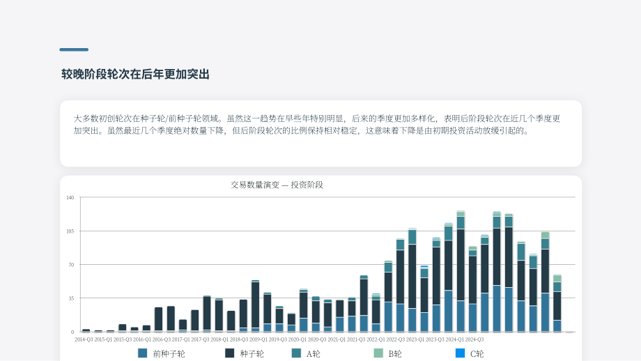Select the C轮 legend label
This screenshot has height=361, width=641.
coord(477,354)
